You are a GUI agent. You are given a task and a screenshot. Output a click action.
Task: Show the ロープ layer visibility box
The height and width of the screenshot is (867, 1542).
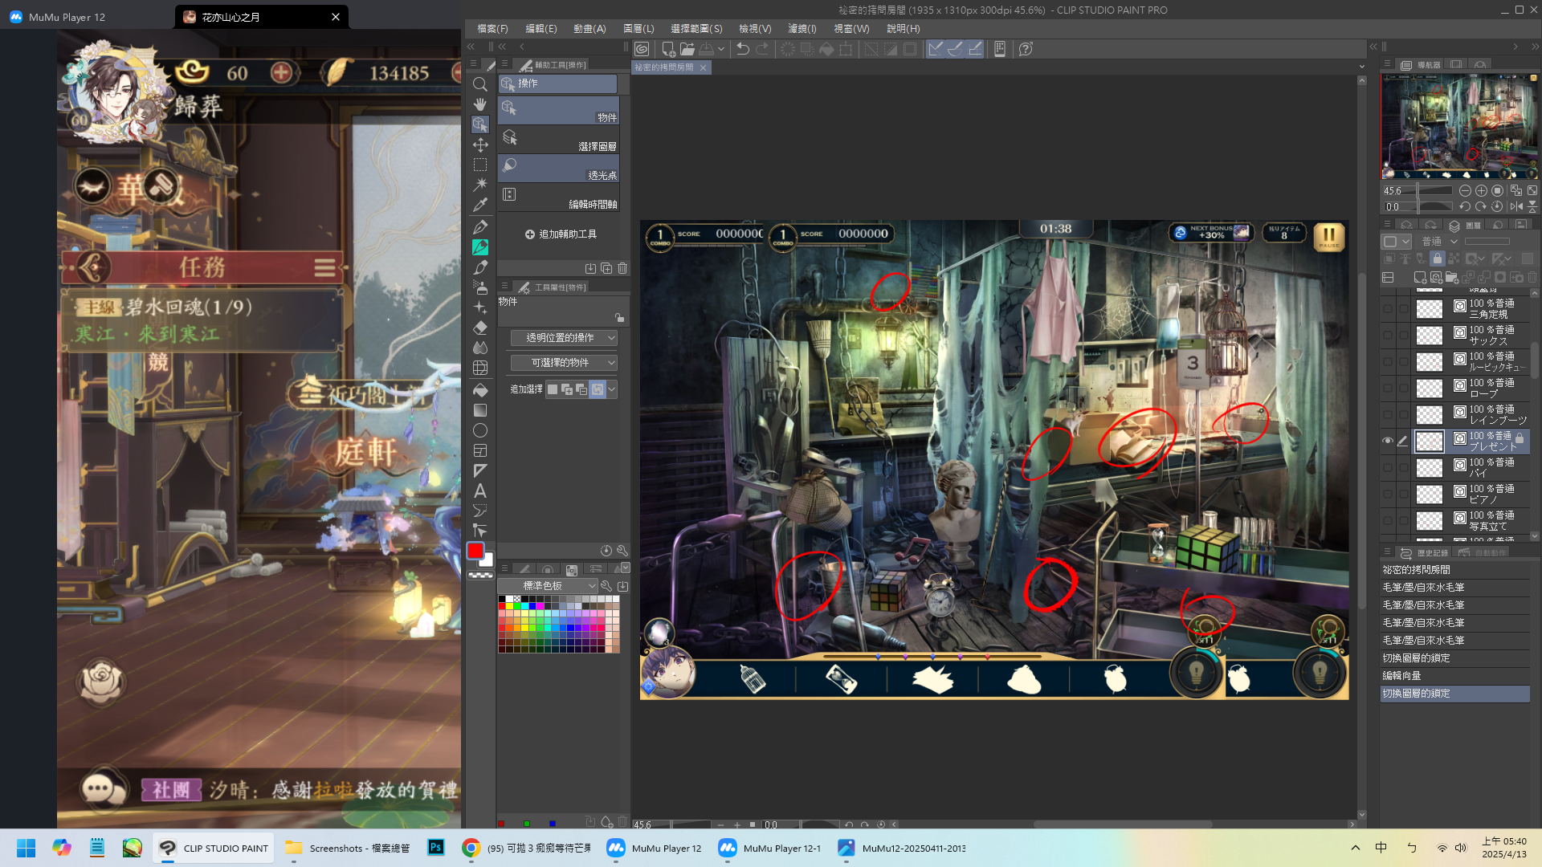1388,388
